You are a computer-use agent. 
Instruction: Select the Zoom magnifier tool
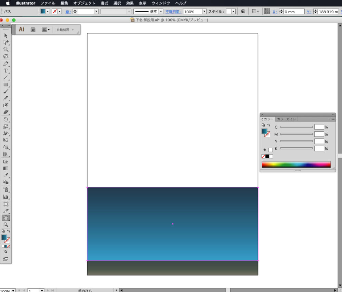pyautogui.click(x=6, y=225)
